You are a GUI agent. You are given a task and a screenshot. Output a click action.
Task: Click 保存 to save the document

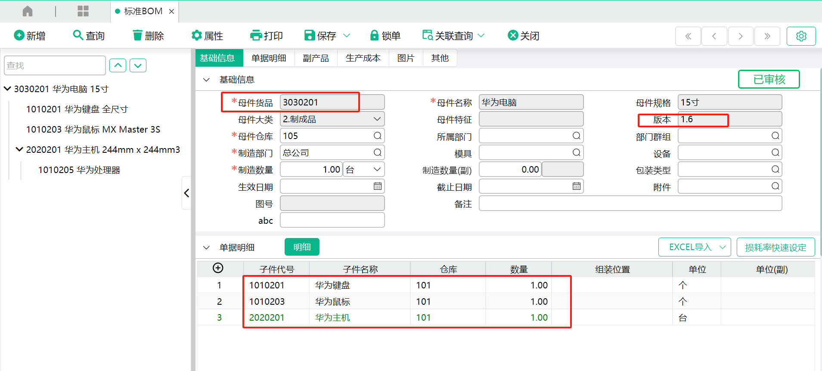click(x=320, y=36)
